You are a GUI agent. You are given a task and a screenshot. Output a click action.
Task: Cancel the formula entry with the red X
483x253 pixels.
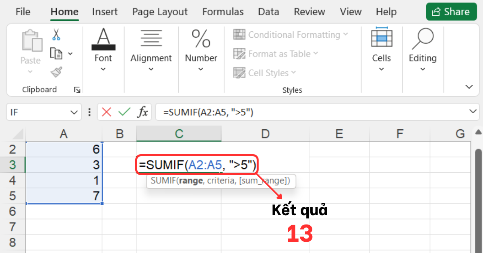[107, 112]
